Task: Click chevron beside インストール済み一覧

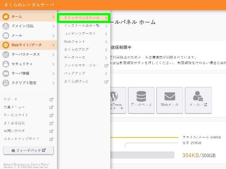Action: pos(106,26)
